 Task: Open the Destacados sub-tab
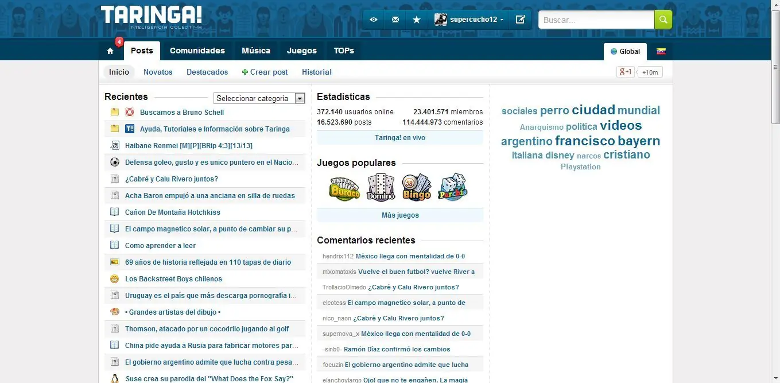click(207, 72)
